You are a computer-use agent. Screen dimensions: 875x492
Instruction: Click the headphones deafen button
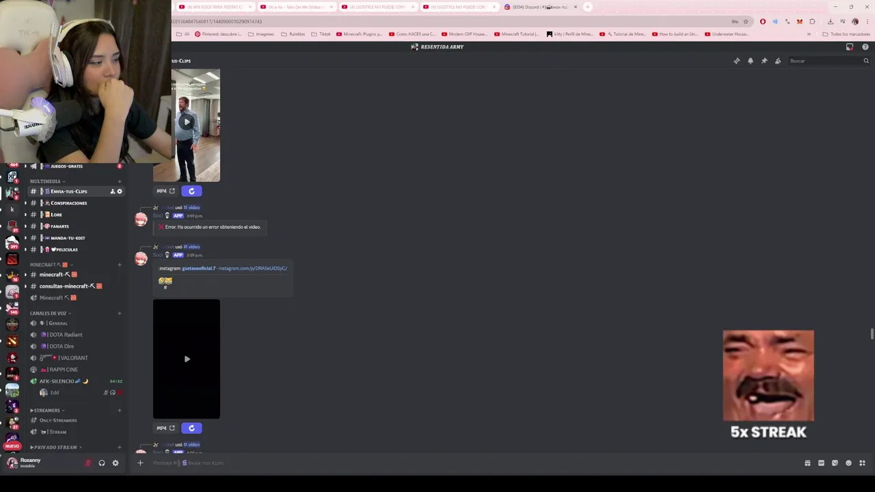[x=102, y=463]
